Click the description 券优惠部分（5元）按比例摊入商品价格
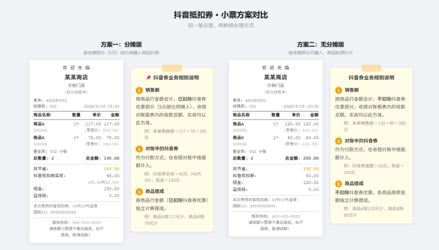This screenshot has height=250, width=439. pos(121,53)
